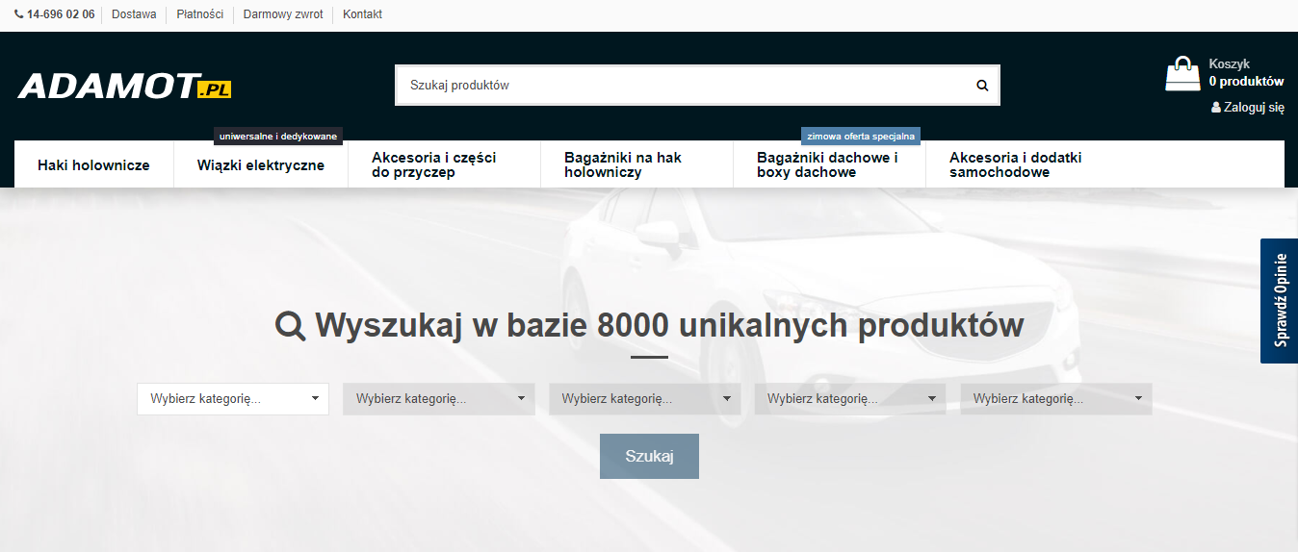
Task: Go to Bagażniki na hak holowniczy
Action: tap(623, 165)
